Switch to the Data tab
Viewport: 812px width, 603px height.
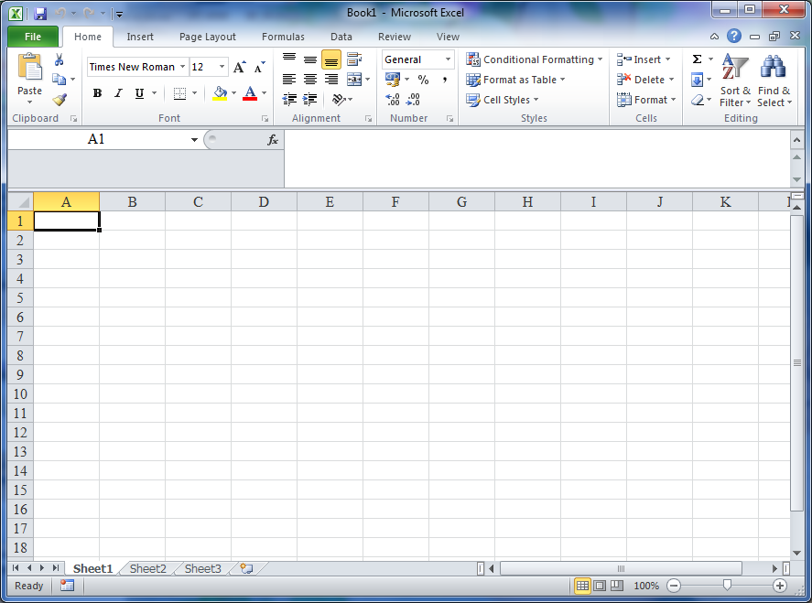tap(341, 37)
